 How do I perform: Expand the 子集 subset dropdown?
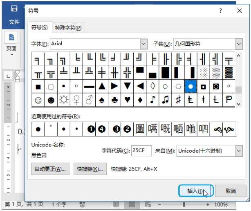tap(239, 43)
